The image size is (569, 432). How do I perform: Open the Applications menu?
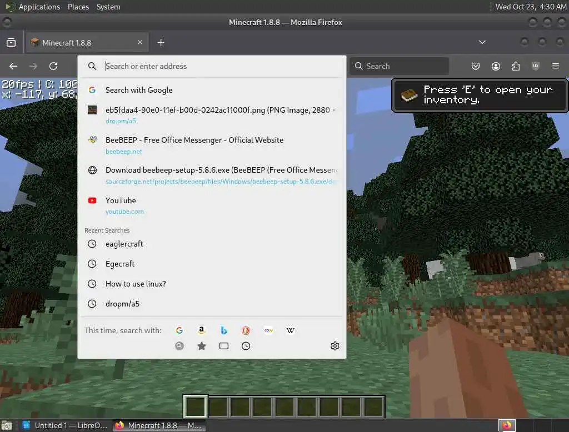39,7
